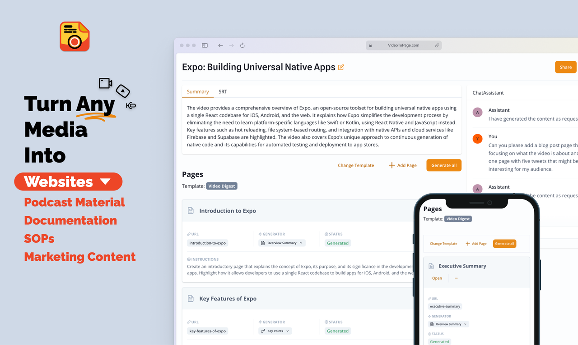Click the VideoToPage.com address bar

(404, 45)
